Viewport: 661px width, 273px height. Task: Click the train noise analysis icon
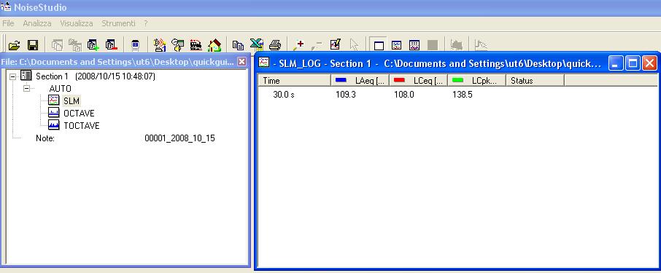click(x=196, y=44)
